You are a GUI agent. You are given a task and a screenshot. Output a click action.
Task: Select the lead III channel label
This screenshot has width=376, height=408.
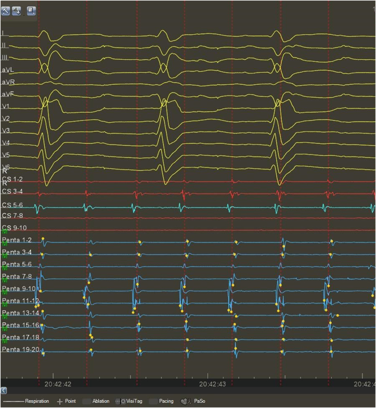pyautogui.click(x=5, y=58)
